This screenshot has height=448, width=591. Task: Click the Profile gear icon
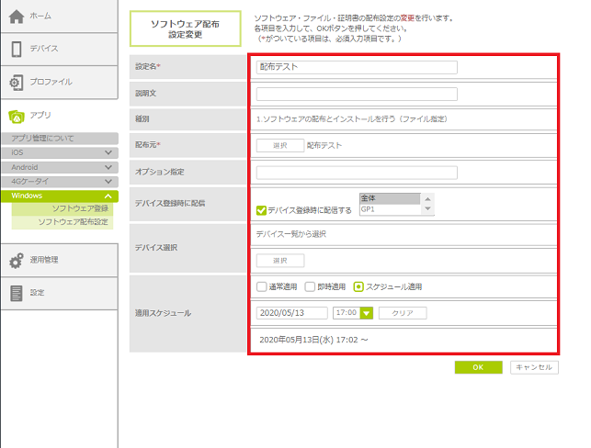(17, 83)
